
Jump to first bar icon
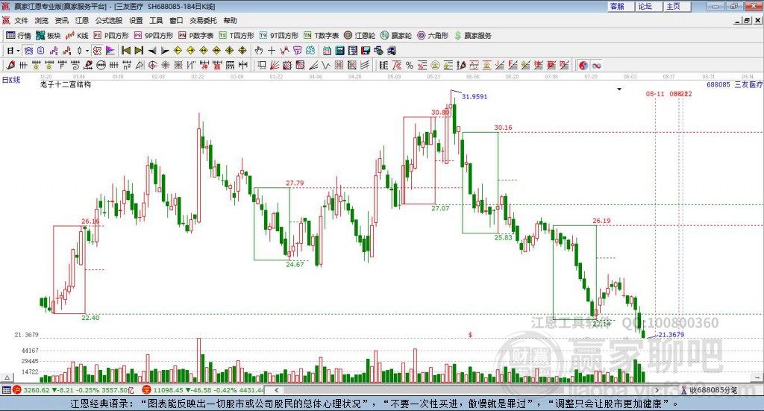125,51
